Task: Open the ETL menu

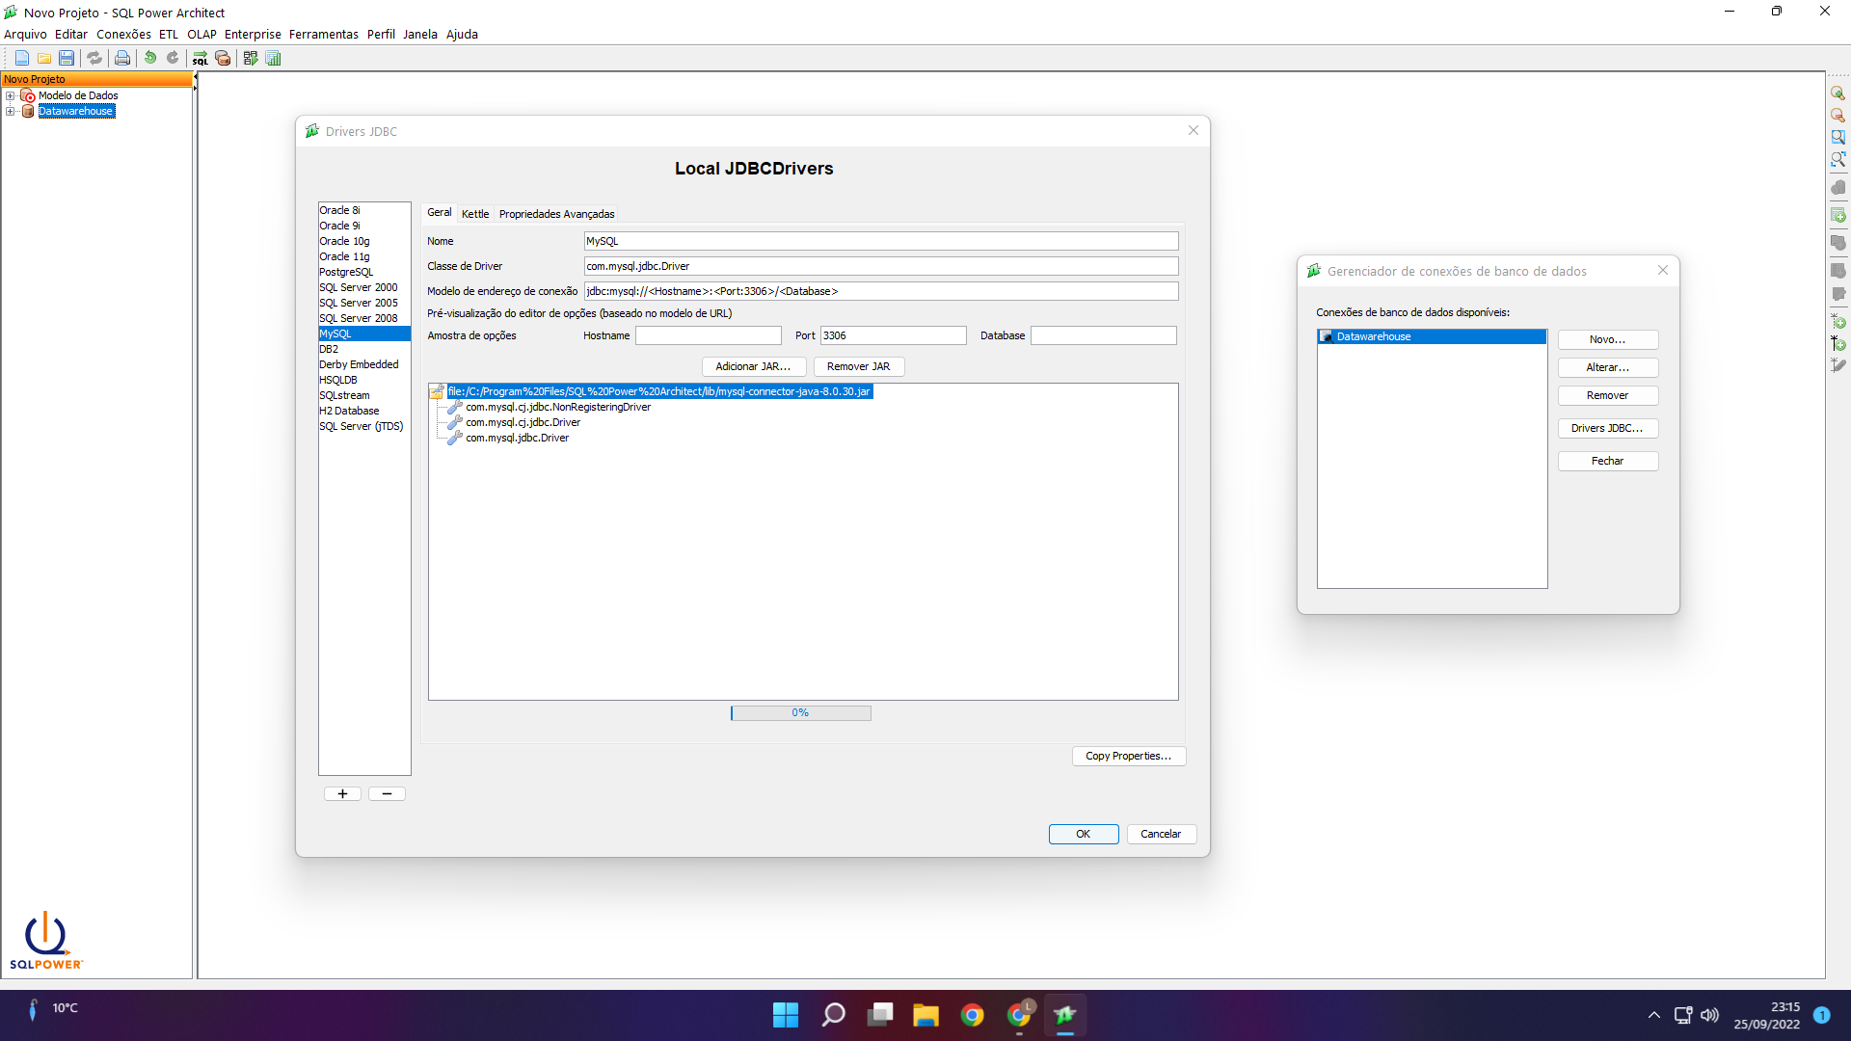Action: [x=169, y=34]
